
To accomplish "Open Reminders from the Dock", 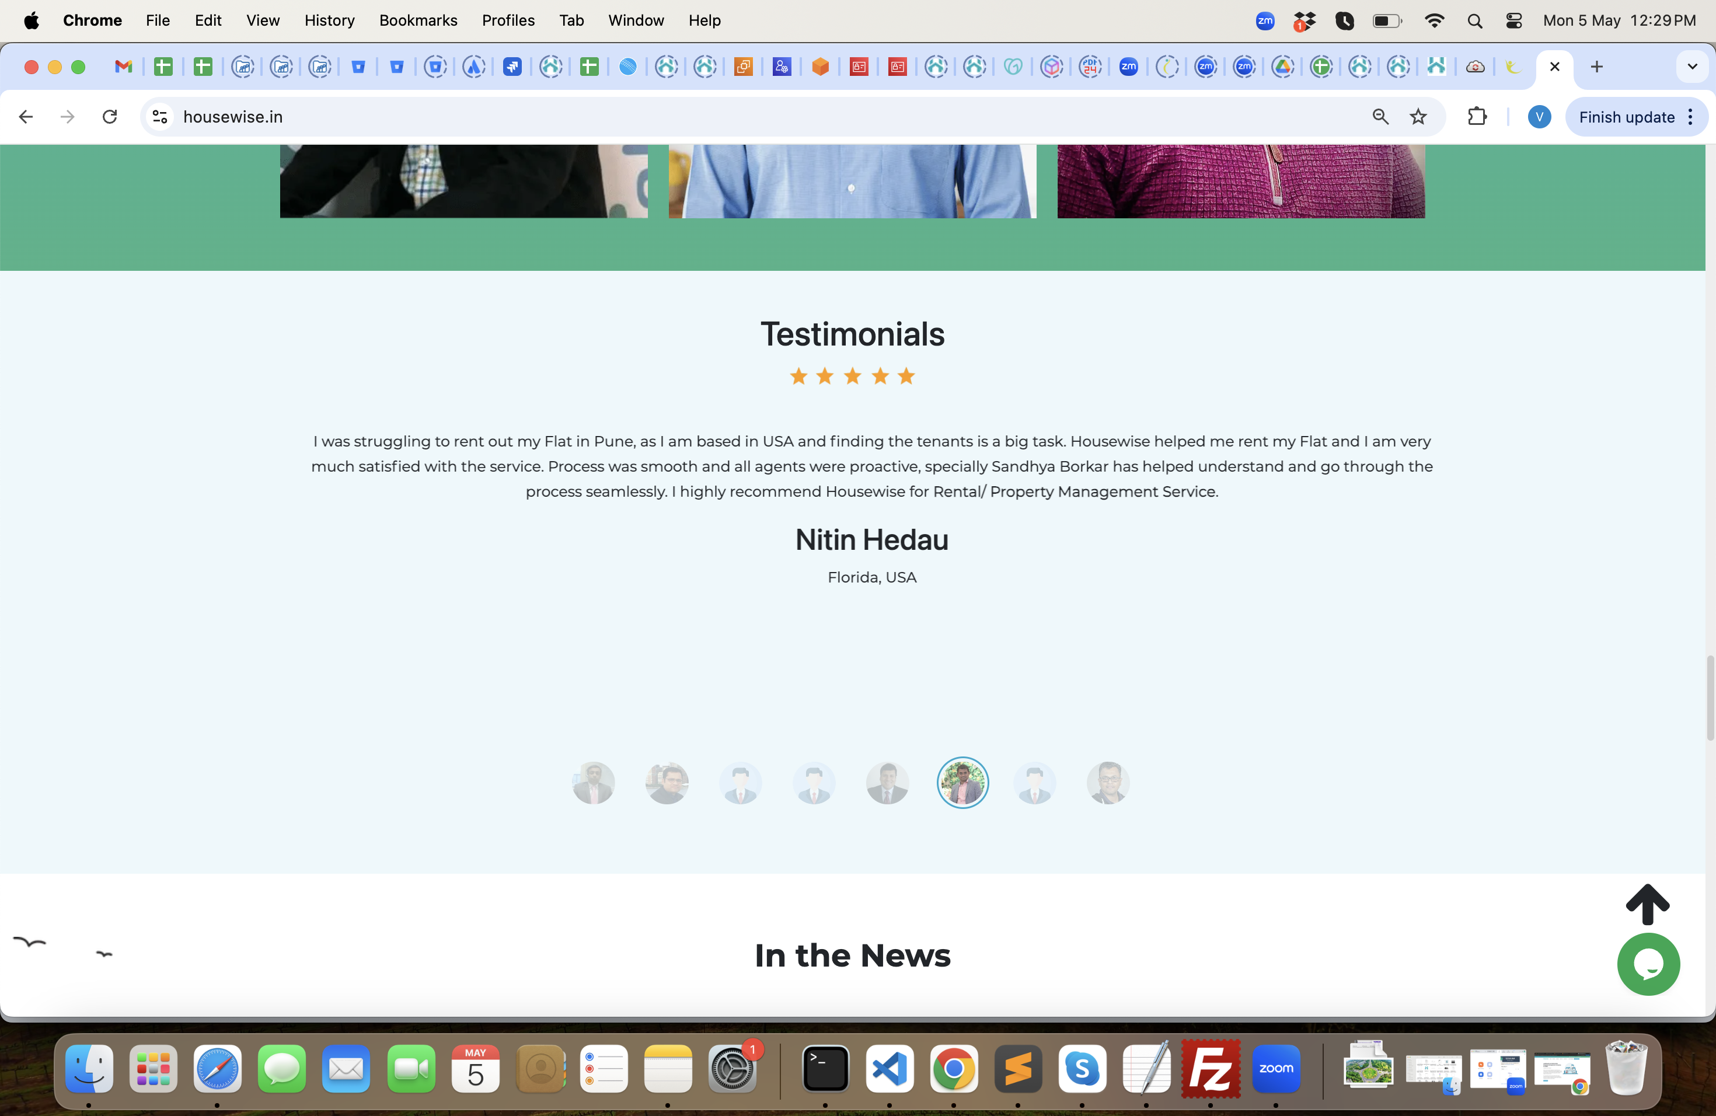I will pyautogui.click(x=604, y=1068).
